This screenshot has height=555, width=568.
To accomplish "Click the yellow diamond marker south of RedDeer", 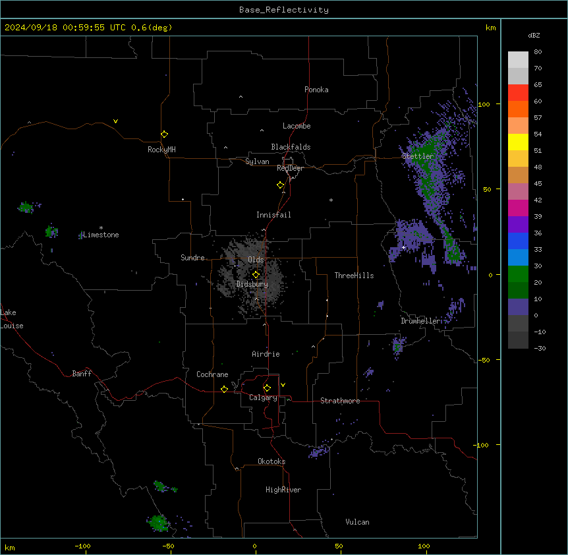I will tap(281, 185).
